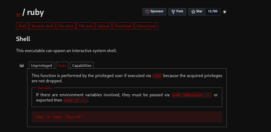Switch to the Unprivileged tab

pos(42,65)
